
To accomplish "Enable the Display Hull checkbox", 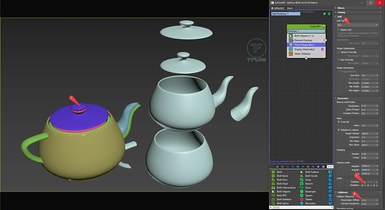I will point(338,30).
